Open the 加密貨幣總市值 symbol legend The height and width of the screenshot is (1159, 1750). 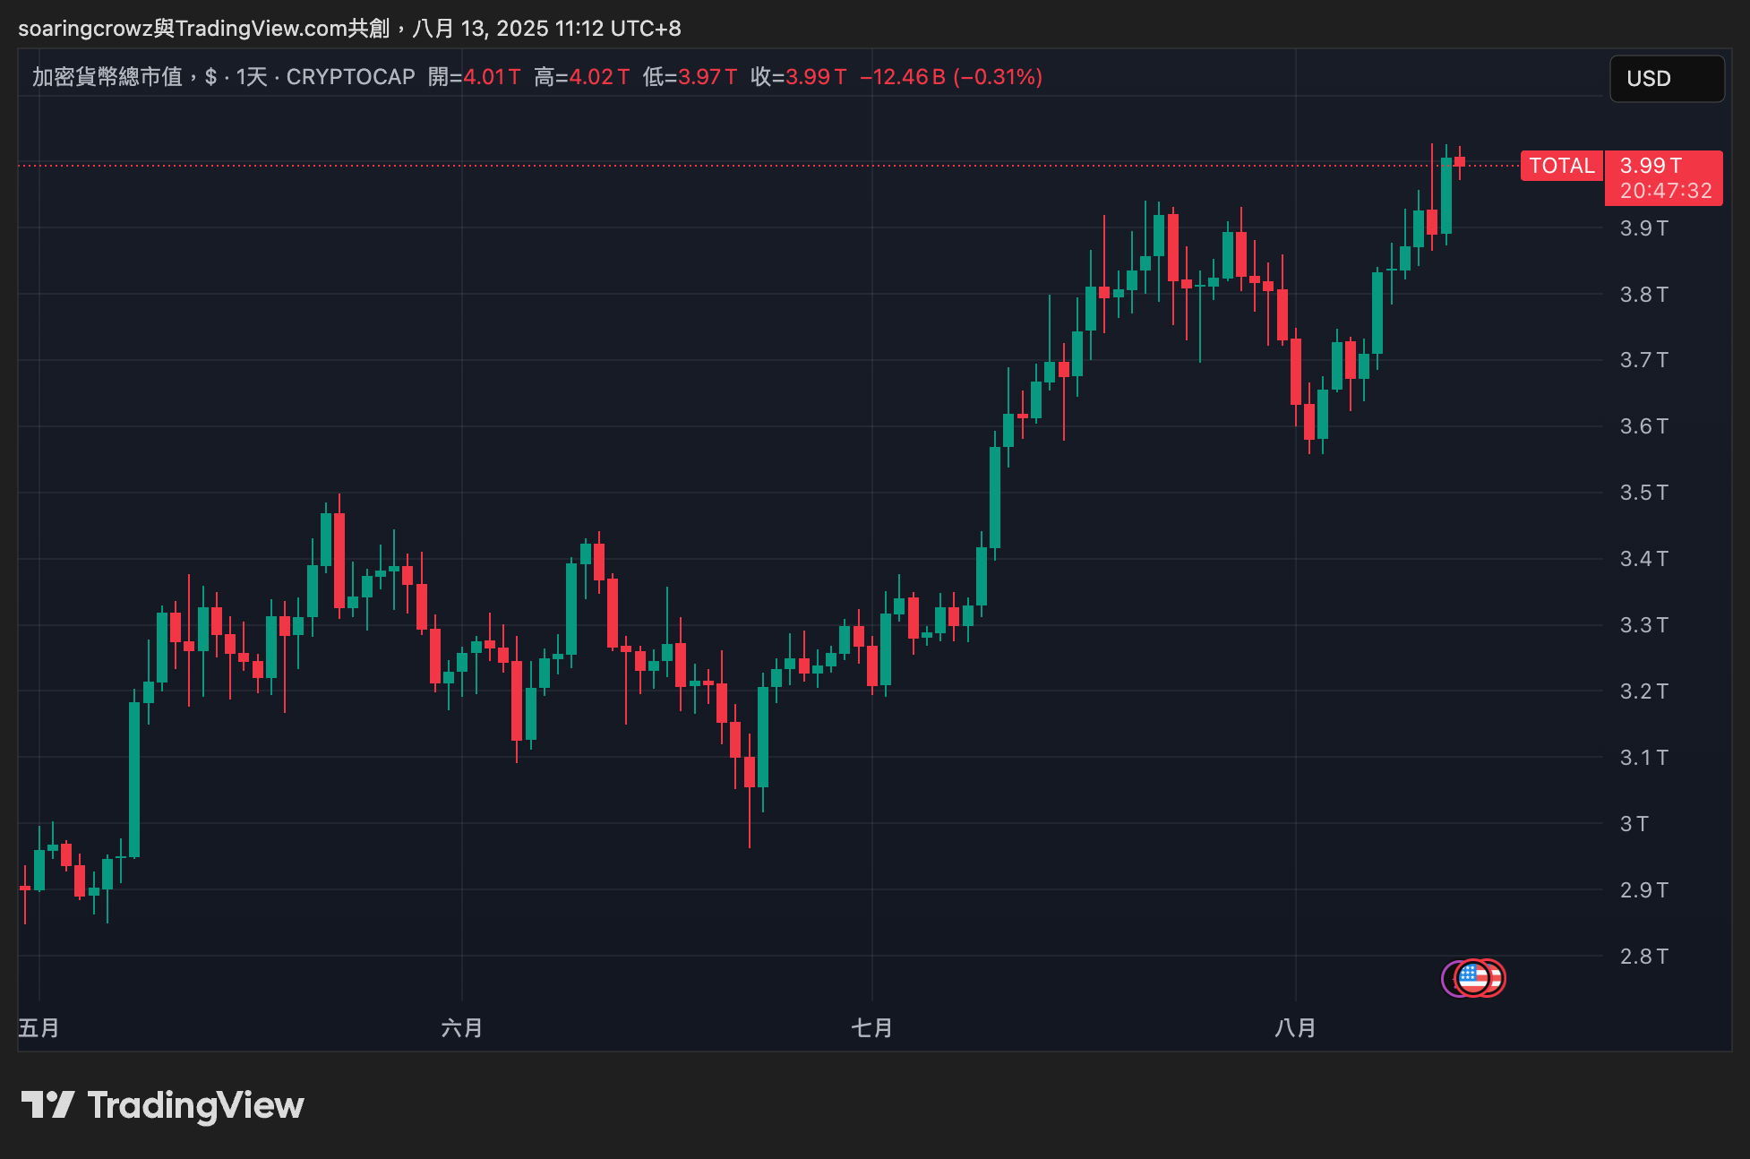tap(109, 77)
